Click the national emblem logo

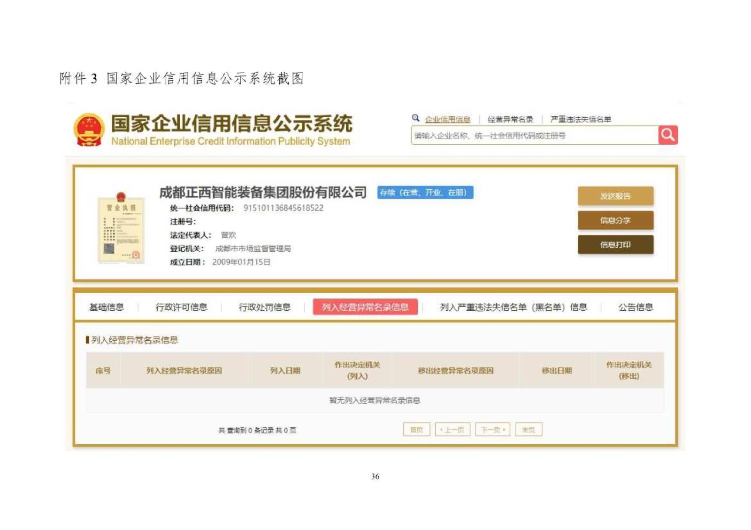click(x=89, y=130)
